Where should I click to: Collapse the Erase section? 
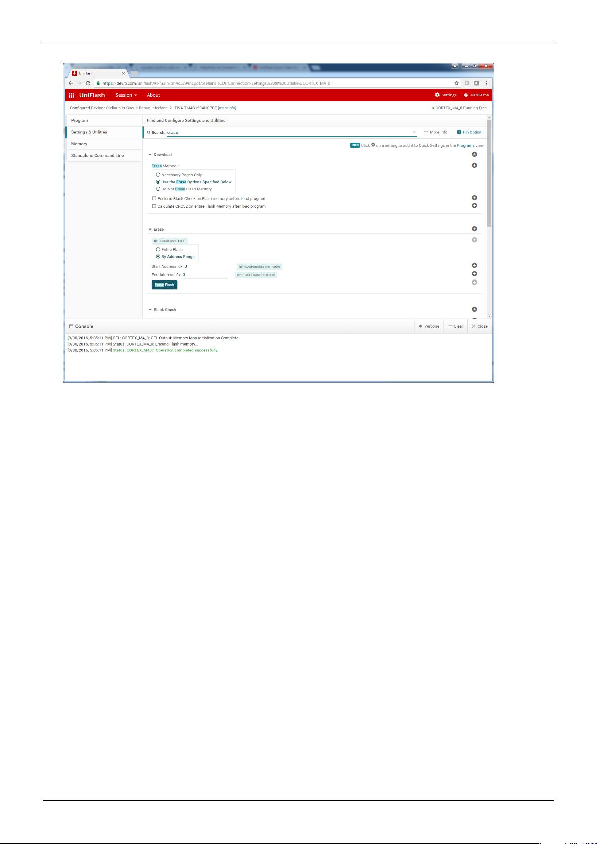point(150,229)
